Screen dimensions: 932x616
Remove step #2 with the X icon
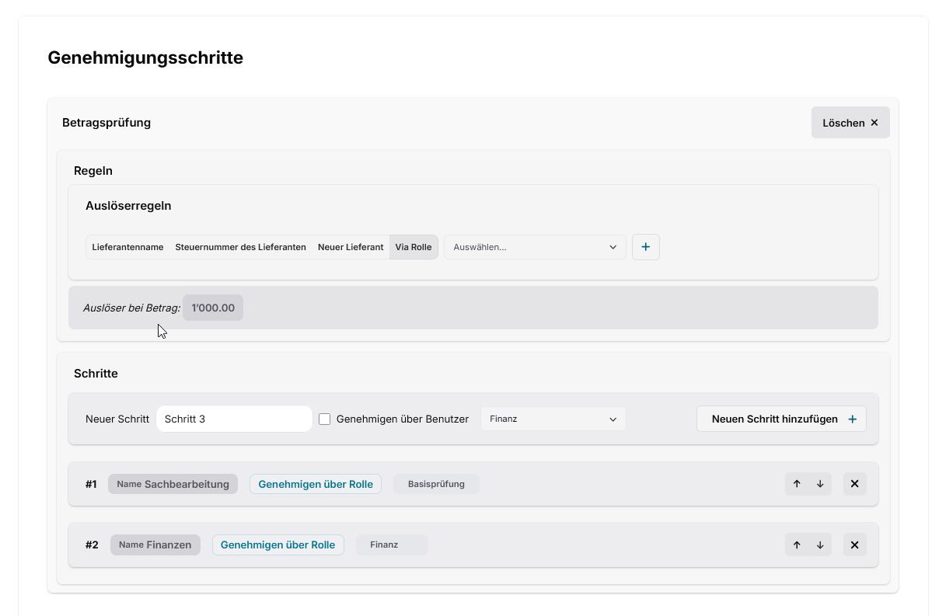coord(854,545)
